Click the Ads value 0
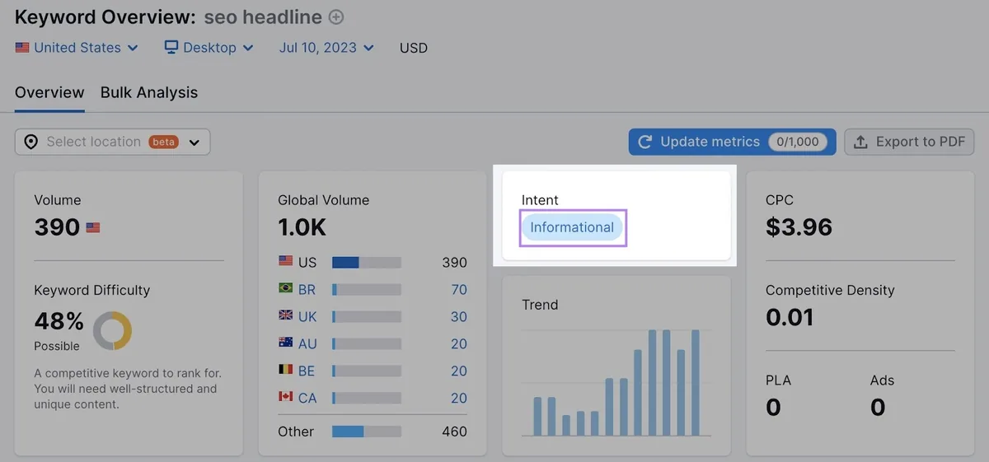Viewport: 989px width, 462px height. [878, 407]
